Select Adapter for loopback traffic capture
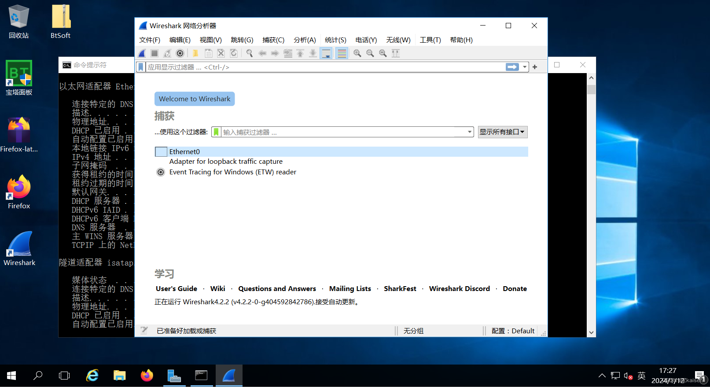Screen dimensions: 710x387 (x=226, y=162)
